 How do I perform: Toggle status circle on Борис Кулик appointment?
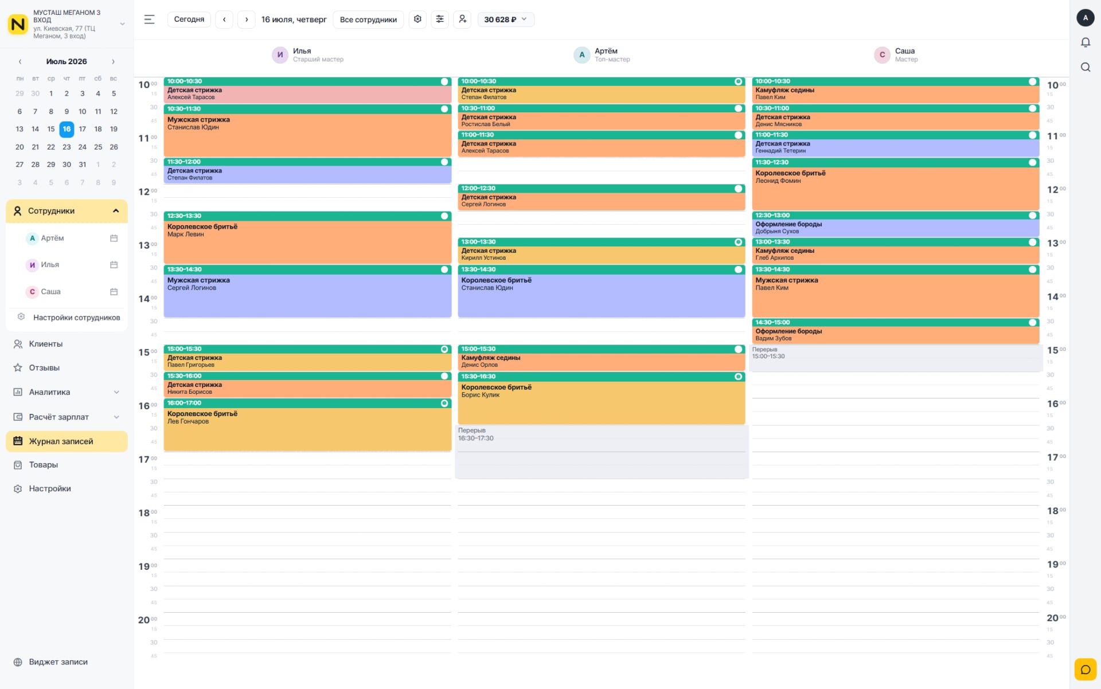tap(739, 377)
